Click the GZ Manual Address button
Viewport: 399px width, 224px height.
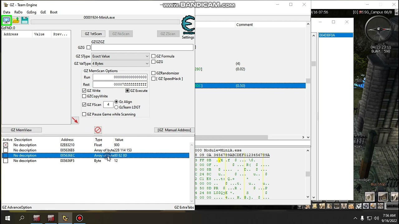(x=174, y=130)
